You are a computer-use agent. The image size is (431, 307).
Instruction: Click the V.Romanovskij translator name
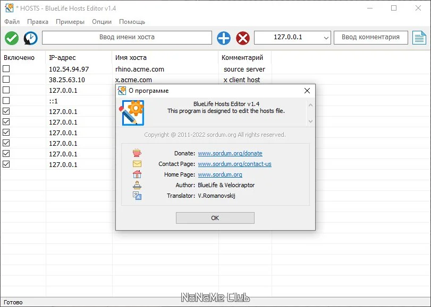[217, 196]
